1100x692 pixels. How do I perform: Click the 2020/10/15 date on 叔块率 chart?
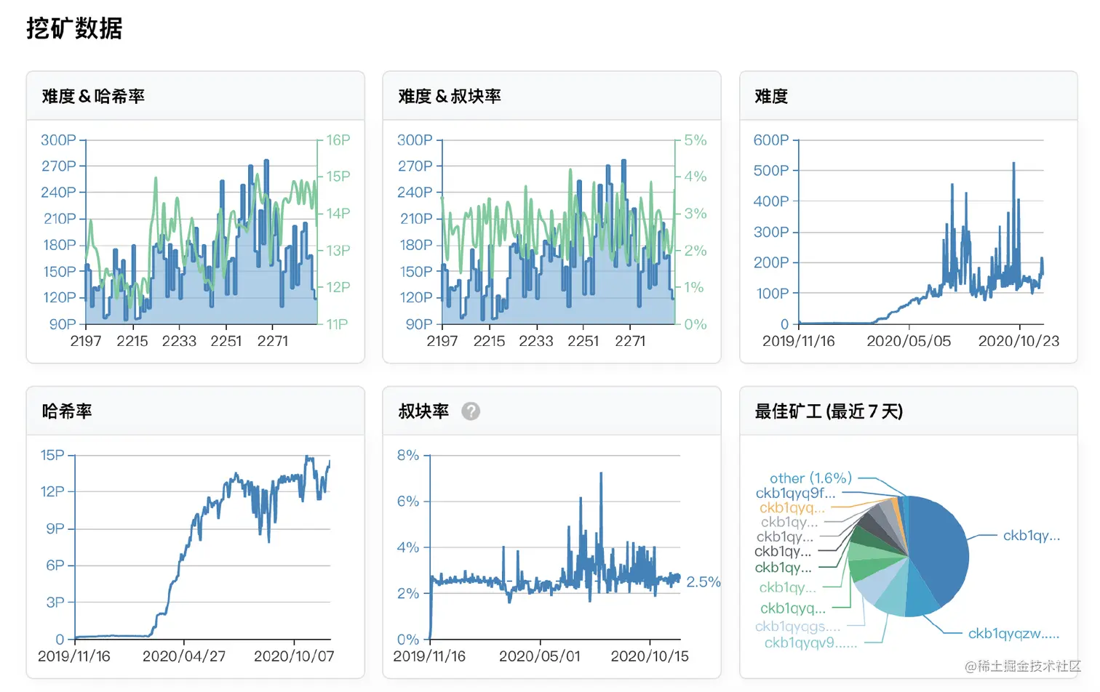pyautogui.click(x=650, y=656)
